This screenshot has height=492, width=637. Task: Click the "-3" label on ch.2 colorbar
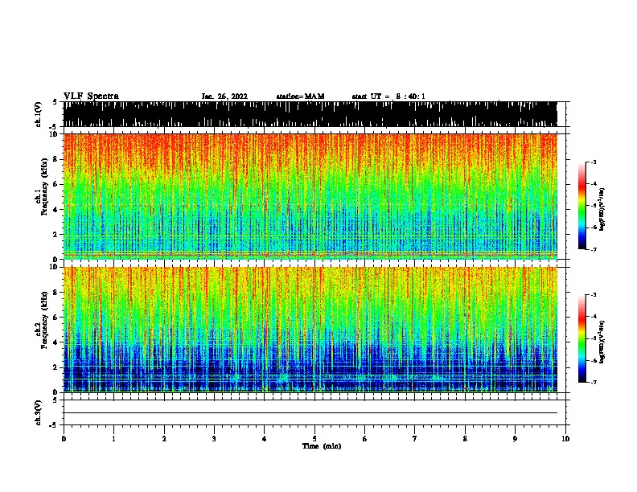coord(594,295)
